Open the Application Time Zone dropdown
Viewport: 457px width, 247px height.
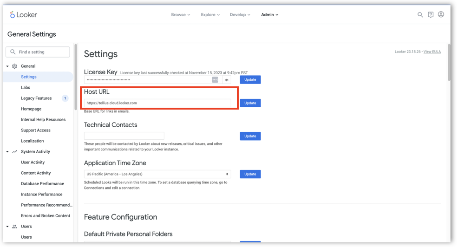click(x=157, y=174)
